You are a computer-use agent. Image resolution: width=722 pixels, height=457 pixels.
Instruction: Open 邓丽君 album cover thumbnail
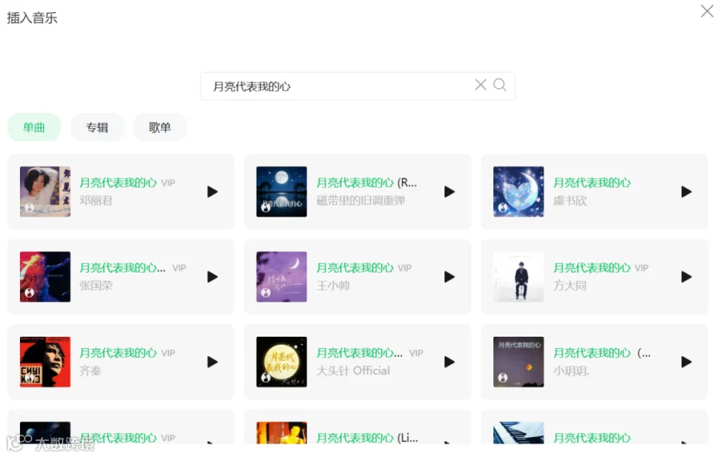coord(45,192)
